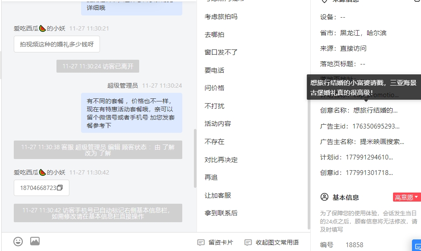421x251 pixels.
Task: Click visitor name at 11:30:42 message
Action: (x=40, y=172)
